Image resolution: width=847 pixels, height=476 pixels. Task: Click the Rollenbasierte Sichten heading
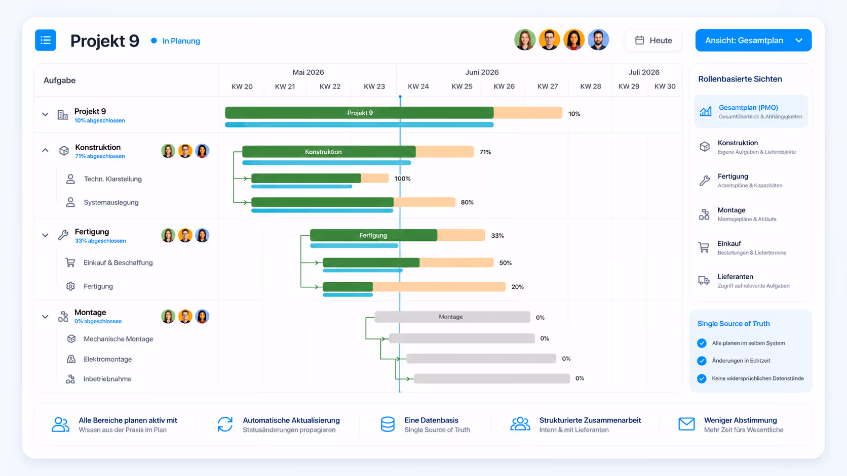(x=740, y=79)
